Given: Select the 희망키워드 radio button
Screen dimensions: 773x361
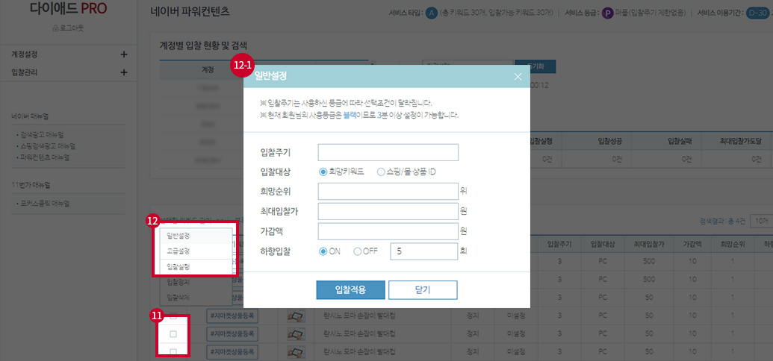Looking at the screenshot, I should tap(323, 172).
